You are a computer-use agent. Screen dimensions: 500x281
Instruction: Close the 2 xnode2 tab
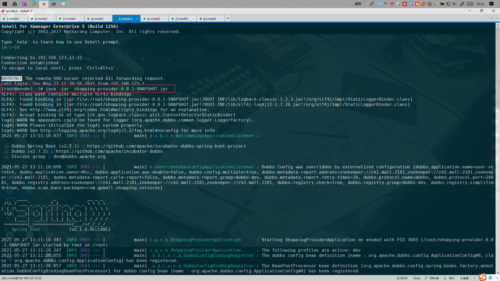point(52,19)
